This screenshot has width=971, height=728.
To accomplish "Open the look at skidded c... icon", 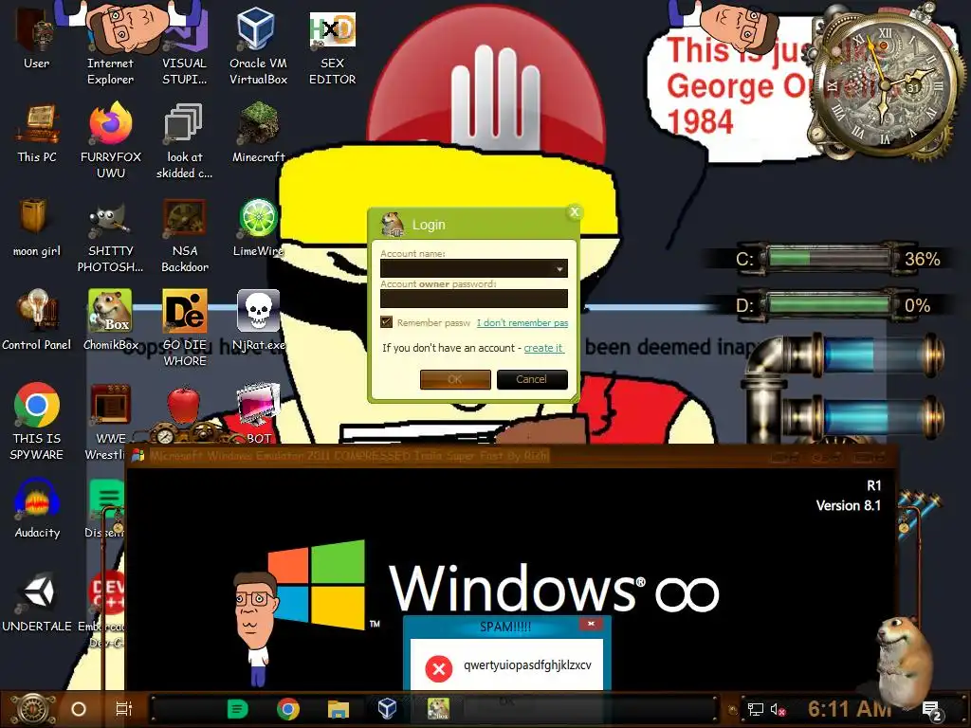I will [185, 139].
